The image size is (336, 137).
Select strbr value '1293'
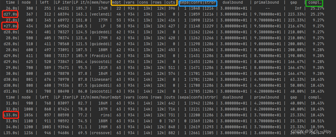(209, 127)
